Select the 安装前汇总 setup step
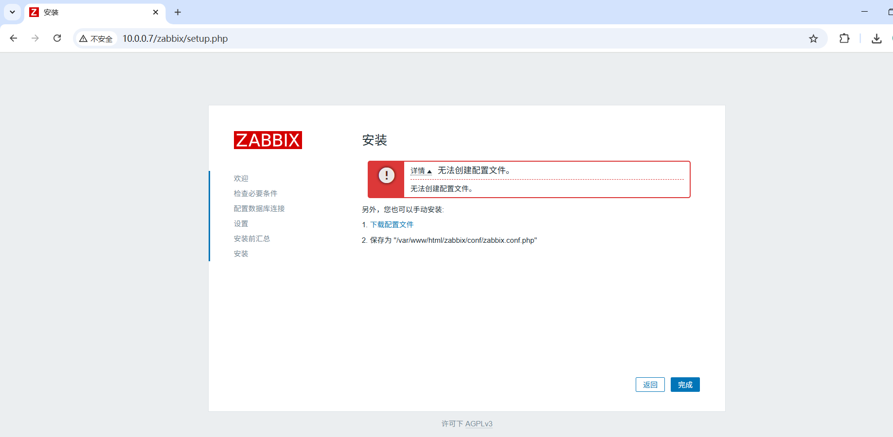Image resolution: width=893 pixels, height=437 pixels. pyautogui.click(x=252, y=239)
